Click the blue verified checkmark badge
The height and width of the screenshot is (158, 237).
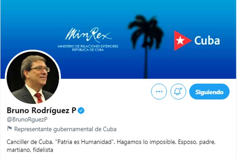pyautogui.click(x=81, y=110)
